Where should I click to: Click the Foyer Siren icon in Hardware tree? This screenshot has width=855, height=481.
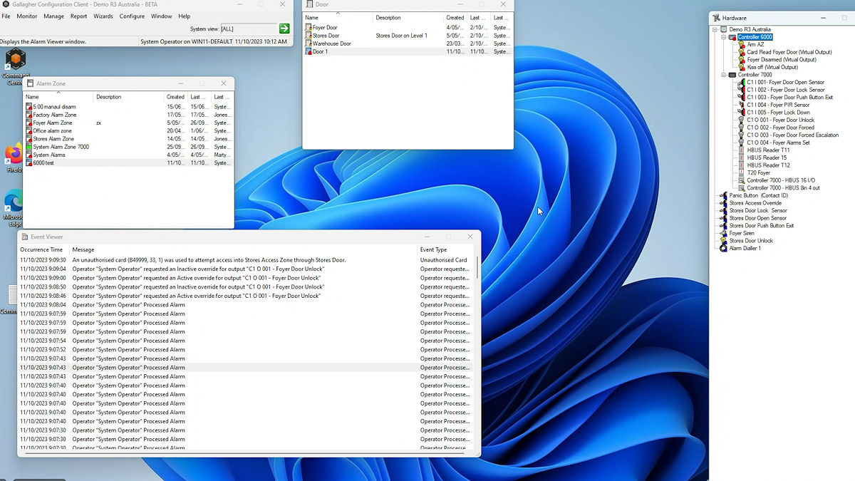coord(723,233)
